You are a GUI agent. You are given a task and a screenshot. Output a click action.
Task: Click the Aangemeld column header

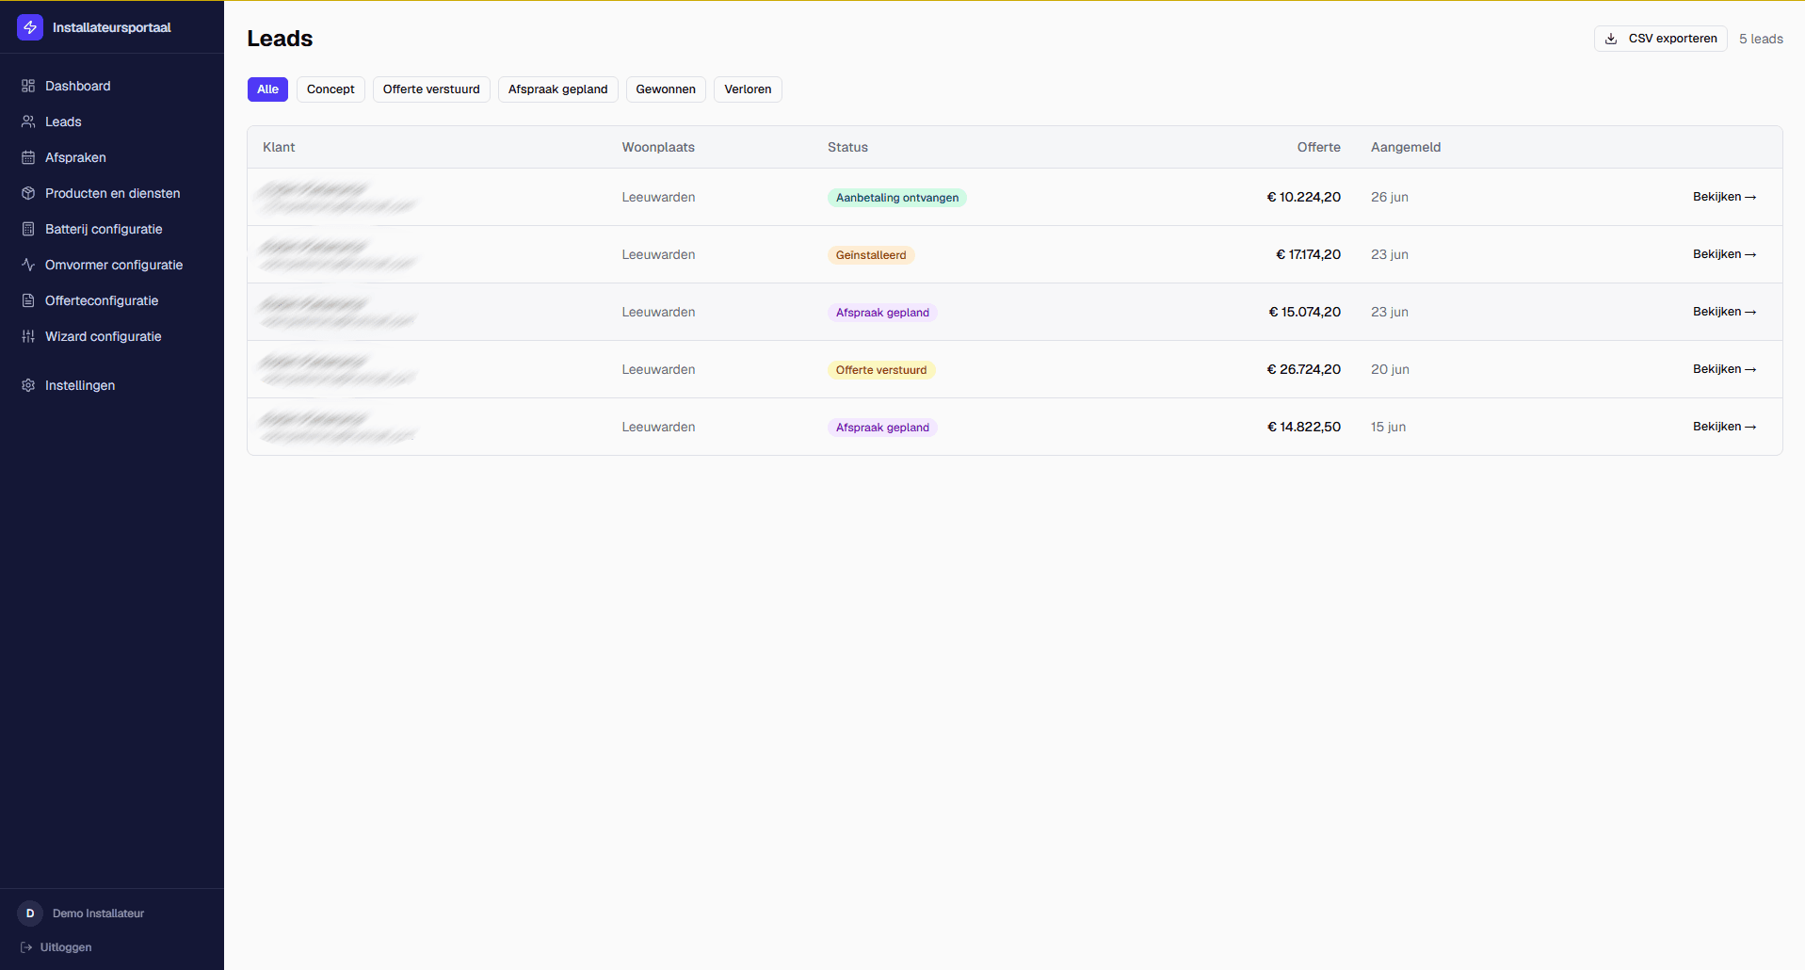click(1406, 147)
